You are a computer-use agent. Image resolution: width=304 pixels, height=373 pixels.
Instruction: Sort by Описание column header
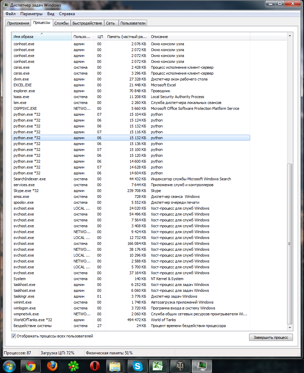199,37
